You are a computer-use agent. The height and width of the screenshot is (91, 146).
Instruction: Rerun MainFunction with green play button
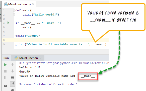click(x=6, y=65)
